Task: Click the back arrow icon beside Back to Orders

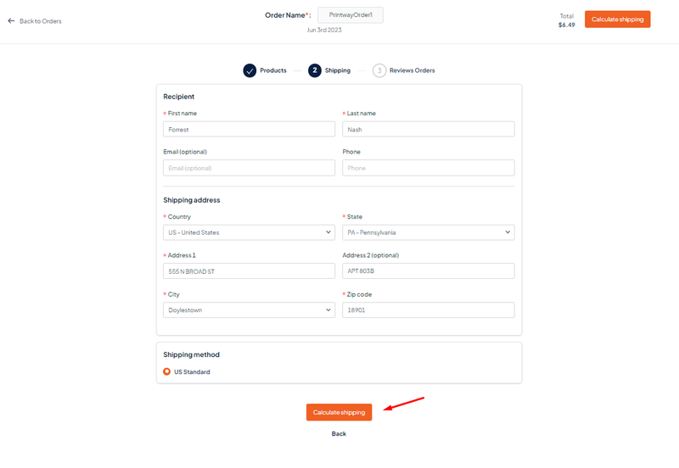Action: coord(11,20)
